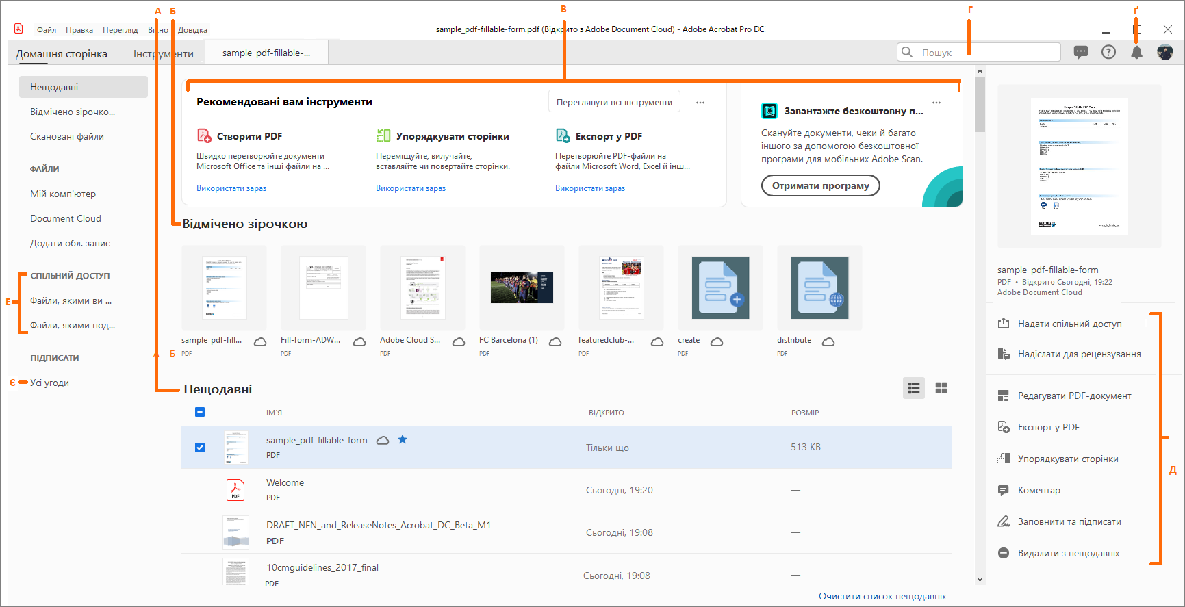The width and height of the screenshot is (1185, 607).
Task: Open options menu for Adobe Scan card
Action: (936, 103)
